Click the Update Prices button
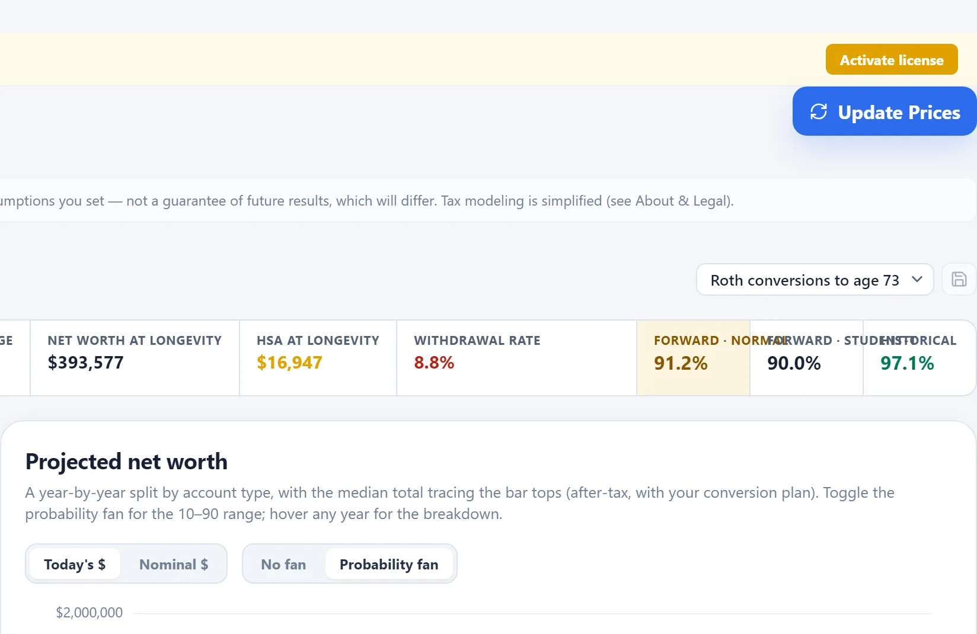 [885, 111]
